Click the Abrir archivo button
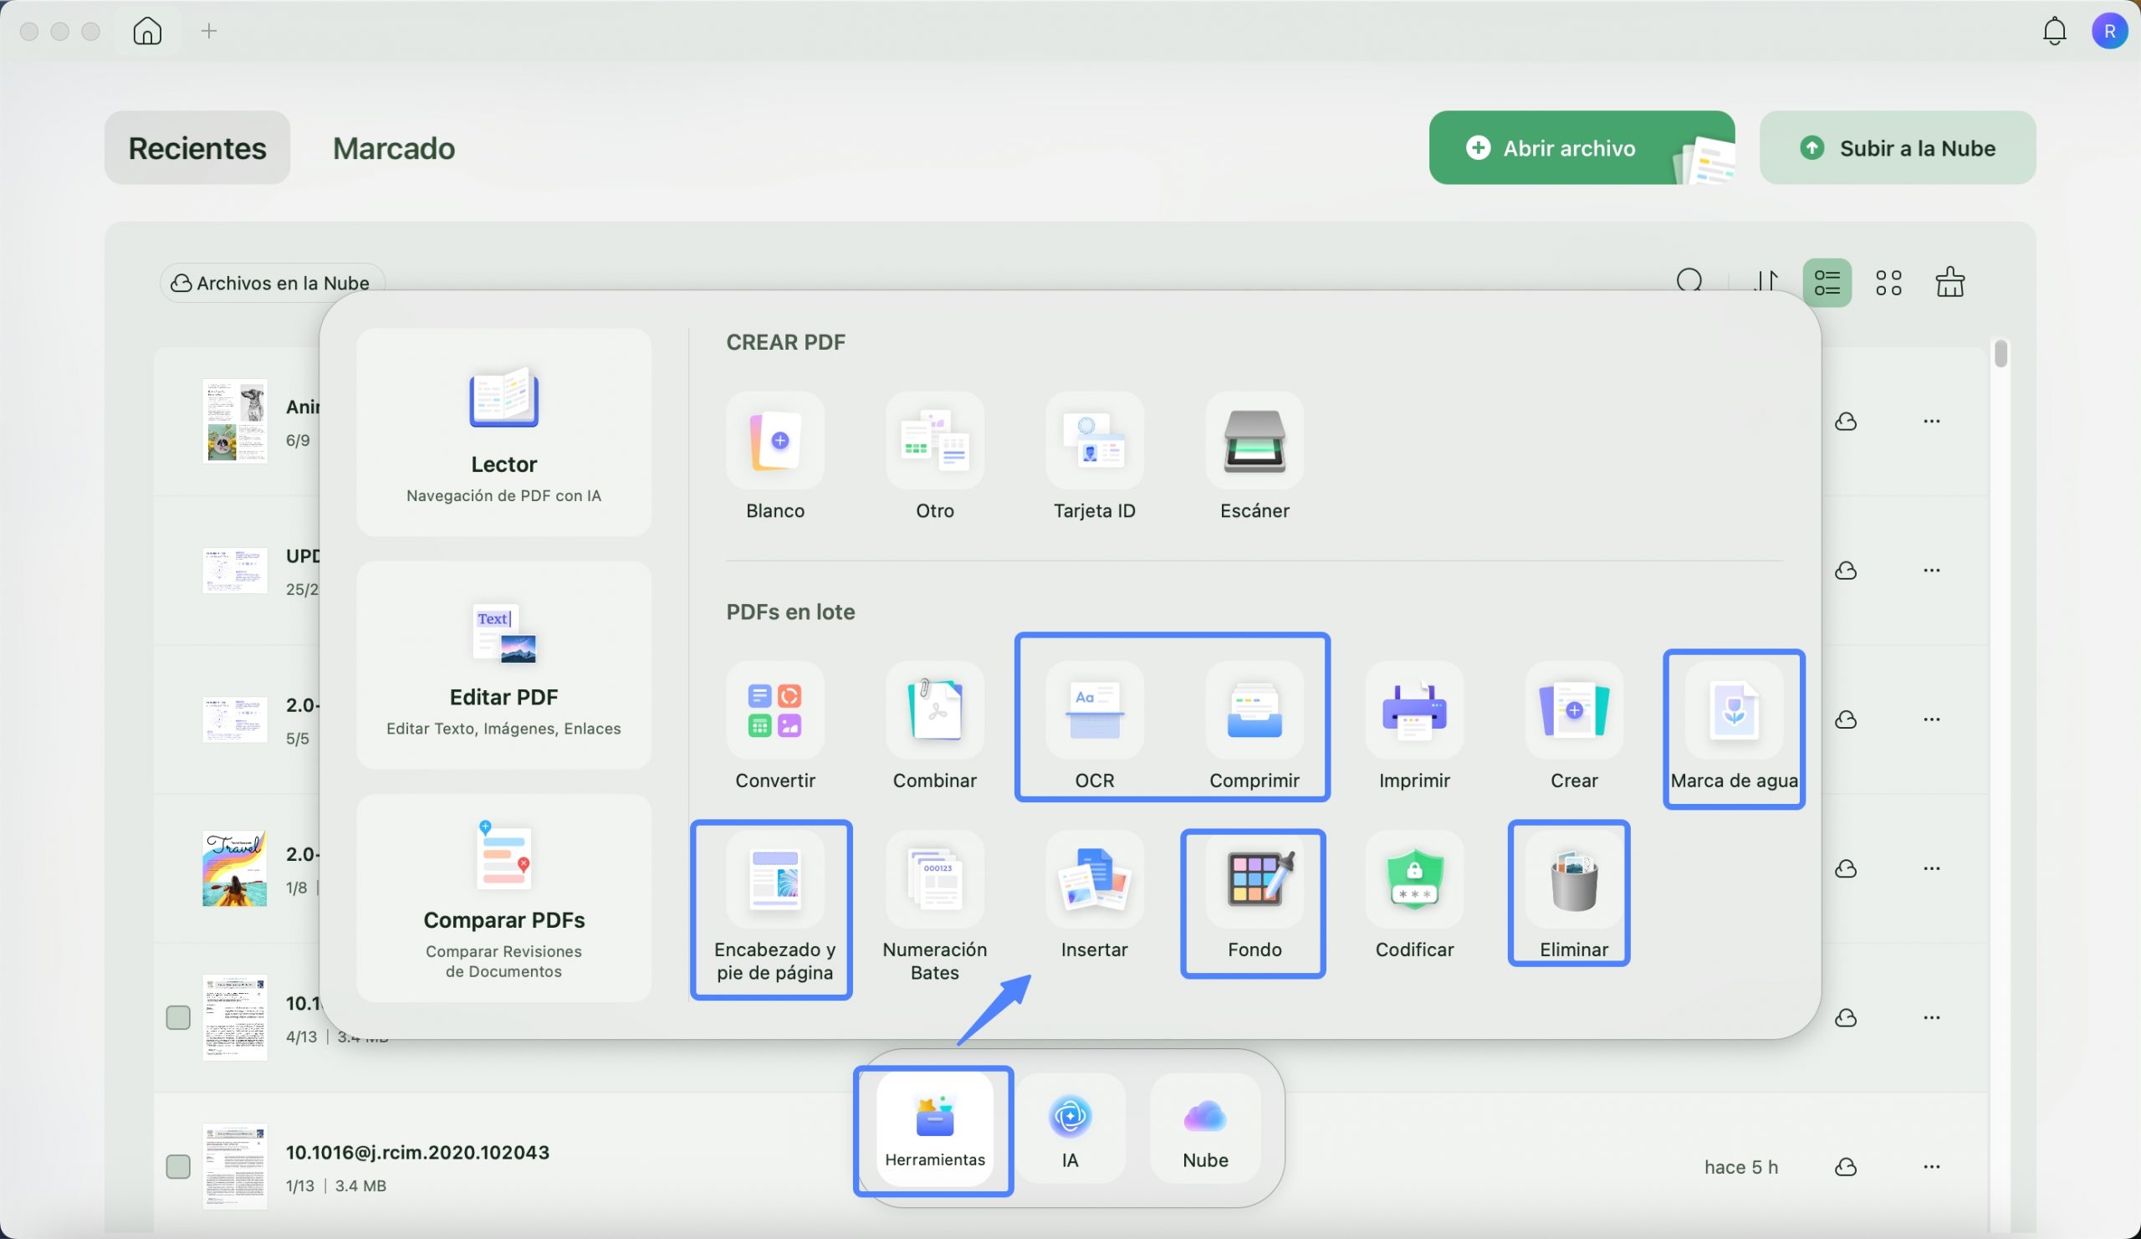 (x=1581, y=148)
